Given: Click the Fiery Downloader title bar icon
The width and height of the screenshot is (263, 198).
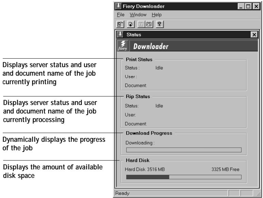Looking at the screenshot, I should 118,6.
